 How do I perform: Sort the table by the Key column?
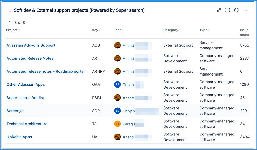coord(96,30)
